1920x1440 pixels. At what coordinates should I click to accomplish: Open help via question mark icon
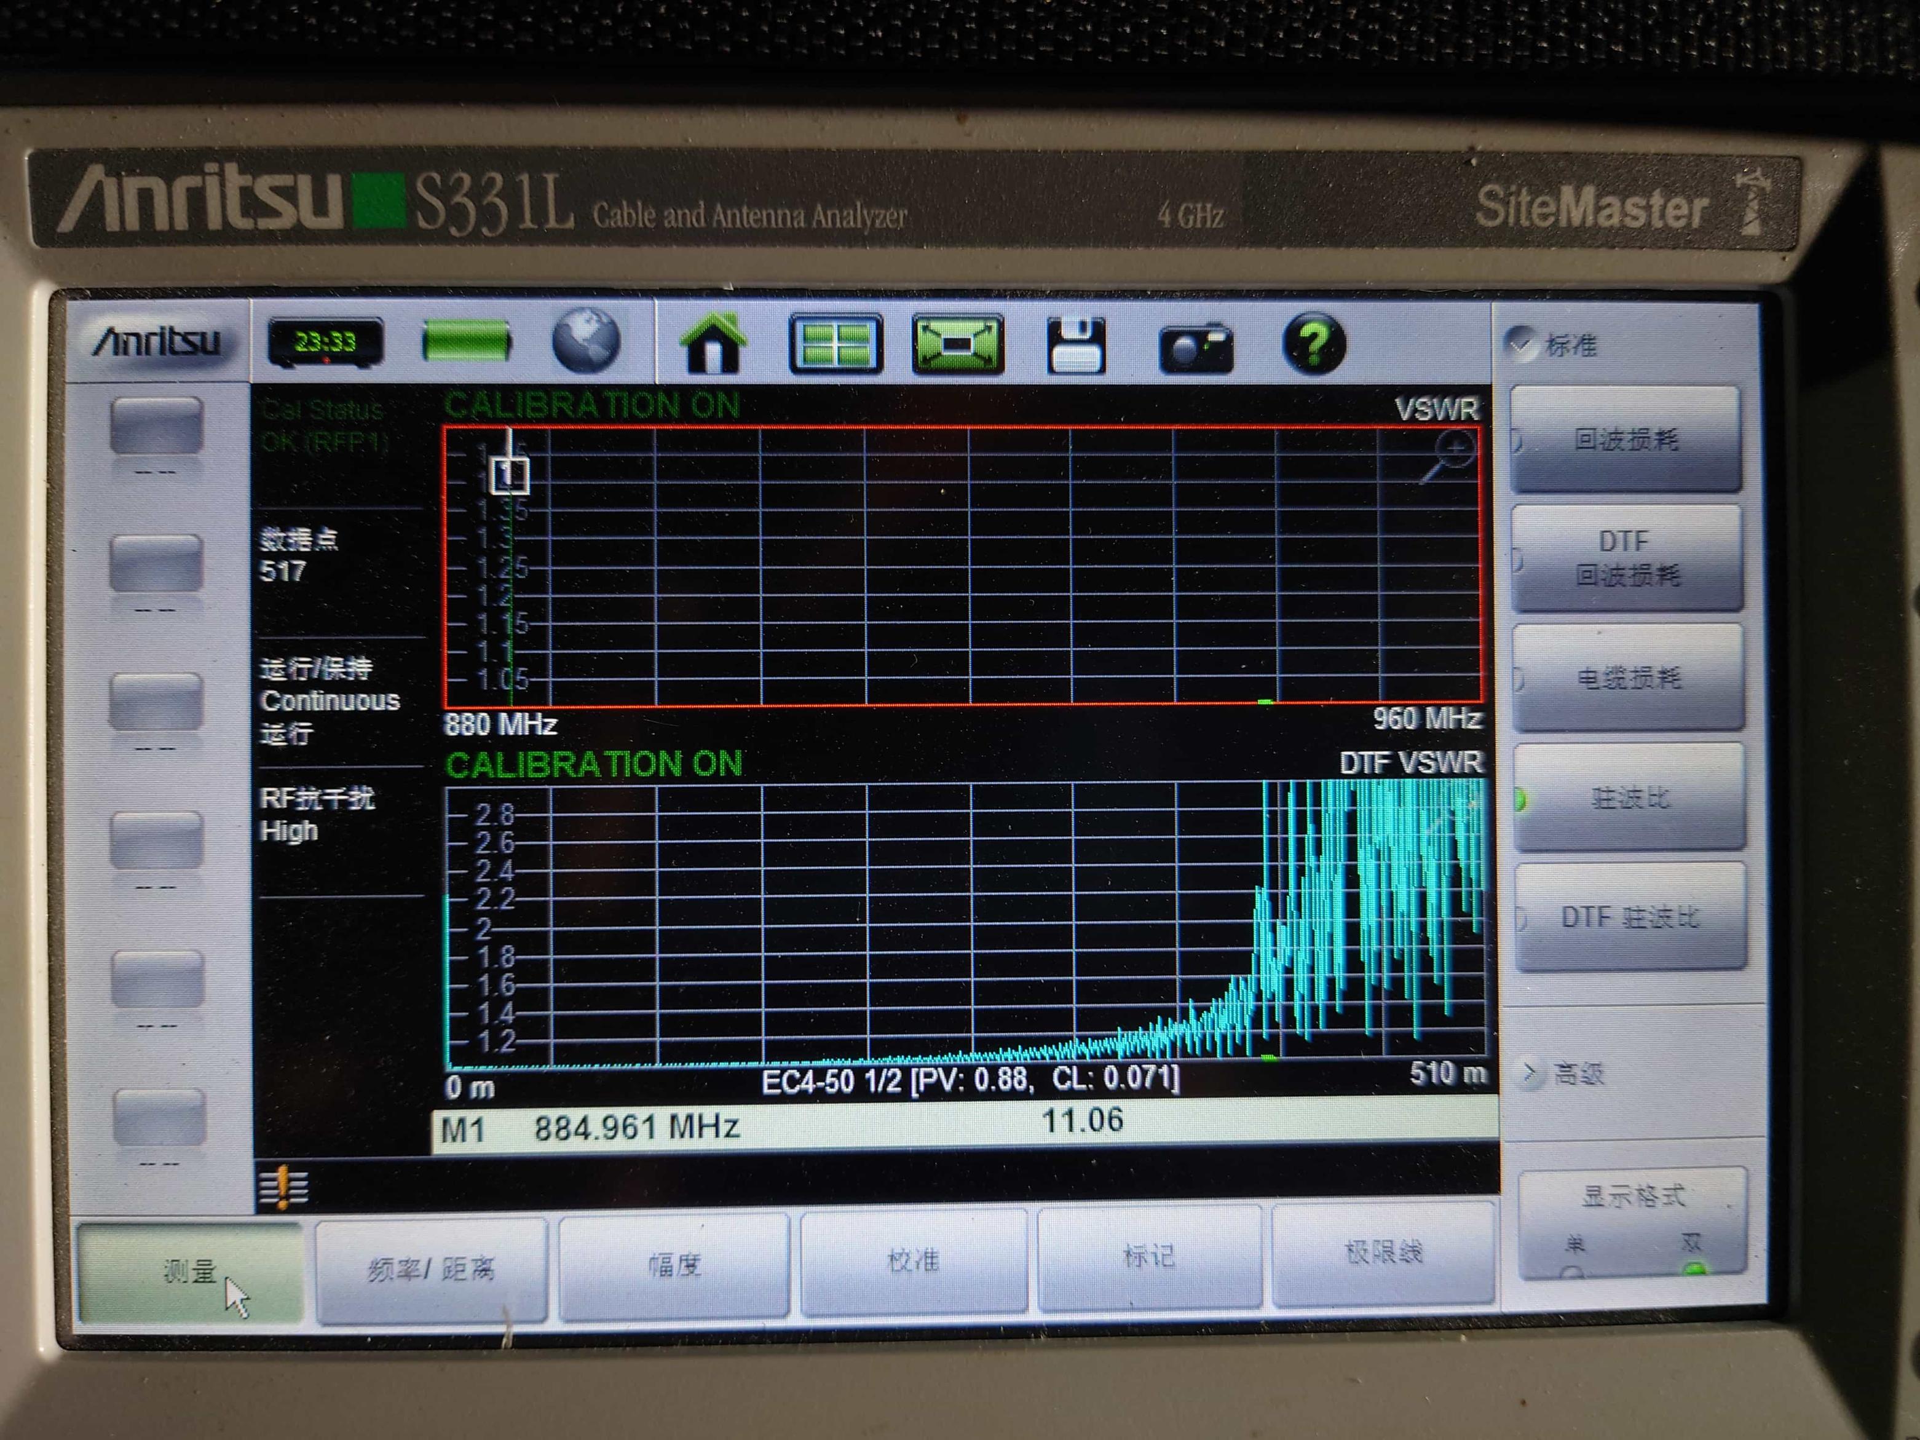(x=1313, y=344)
